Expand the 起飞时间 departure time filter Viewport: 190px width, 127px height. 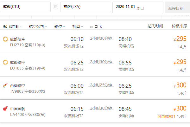[12, 27]
